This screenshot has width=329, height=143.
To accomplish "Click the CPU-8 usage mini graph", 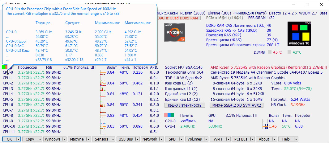I will tap(103, 116).
